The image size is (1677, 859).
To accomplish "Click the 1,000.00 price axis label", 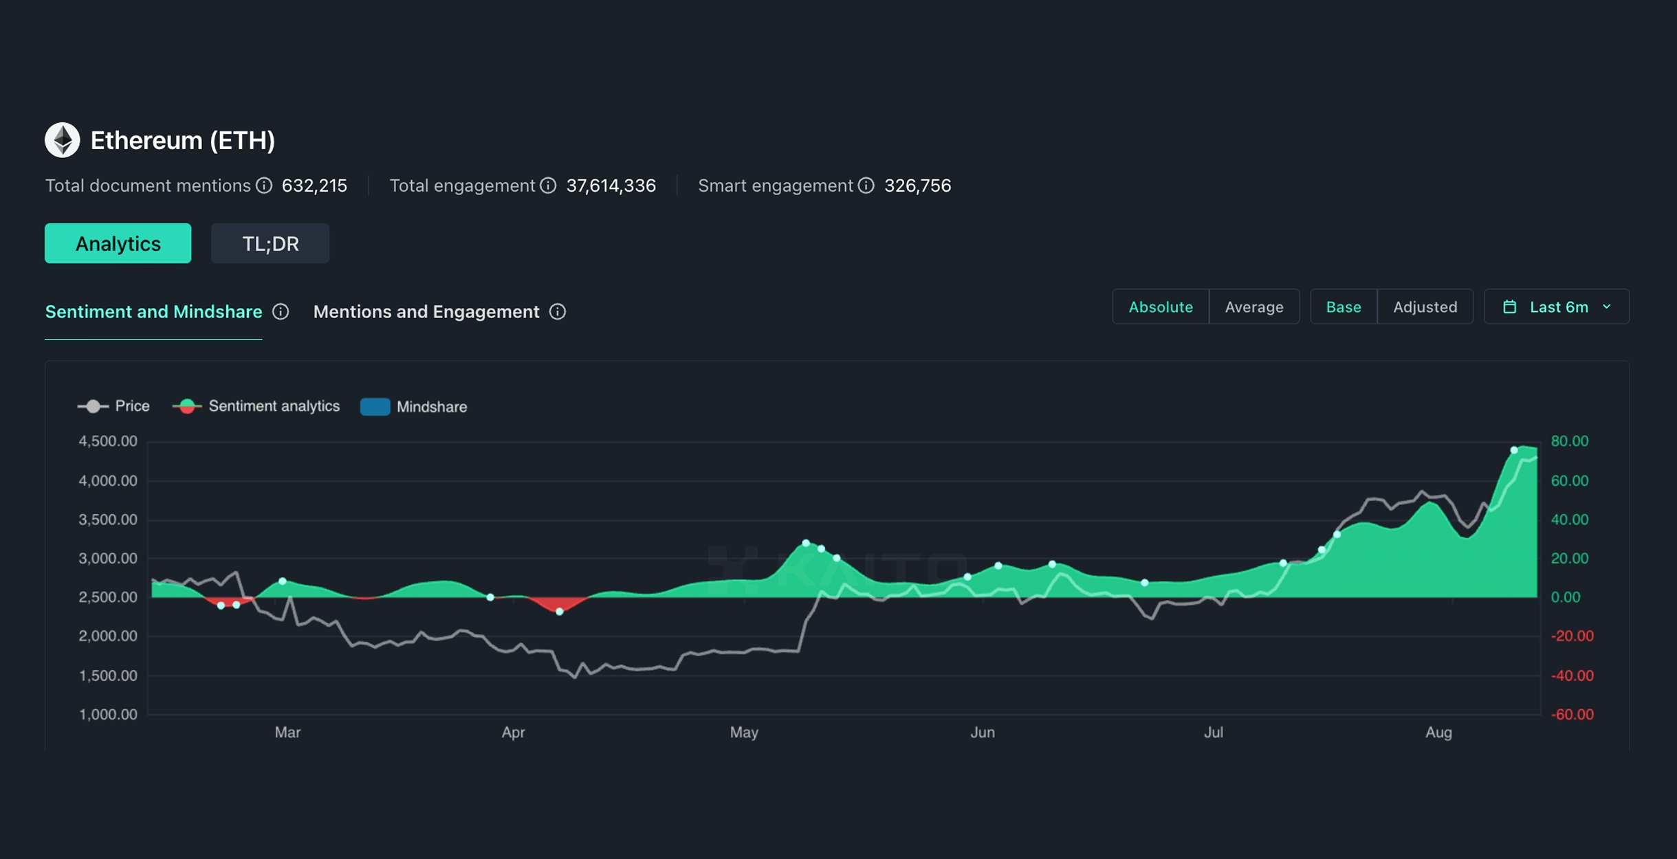I will [x=108, y=715].
